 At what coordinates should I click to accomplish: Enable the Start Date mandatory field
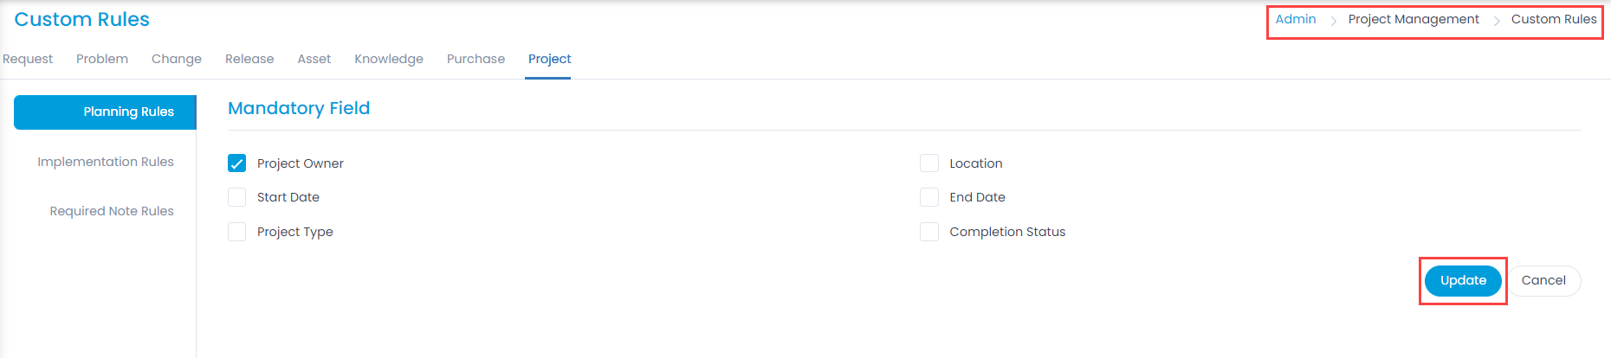click(236, 197)
